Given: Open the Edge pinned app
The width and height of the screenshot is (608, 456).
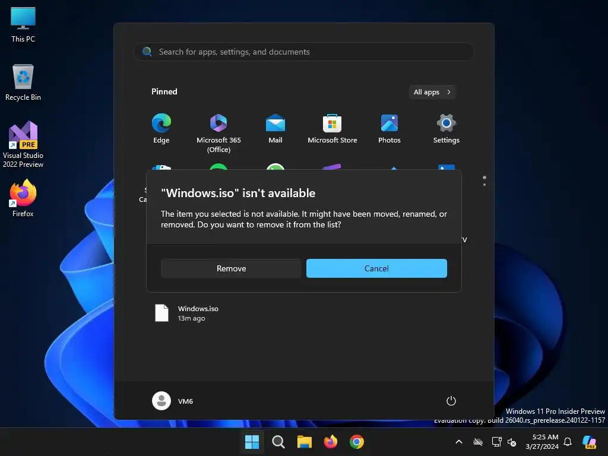Looking at the screenshot, I should tap(161, 129).
